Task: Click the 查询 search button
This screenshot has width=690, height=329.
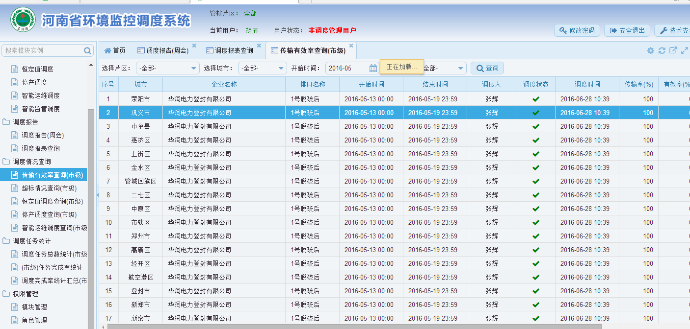Action: 487,68
